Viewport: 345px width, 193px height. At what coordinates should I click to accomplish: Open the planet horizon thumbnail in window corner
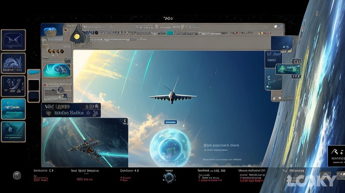[x=52, y=30]
